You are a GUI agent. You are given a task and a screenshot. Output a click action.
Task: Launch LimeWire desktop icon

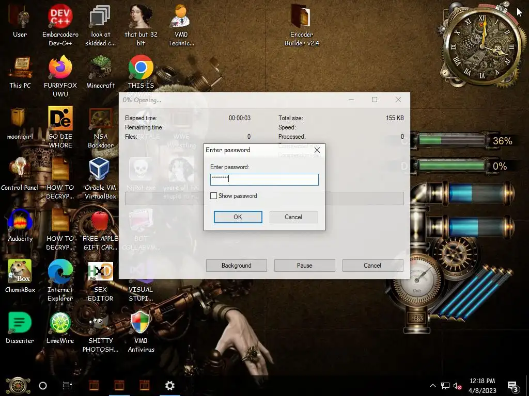point(60,327)
